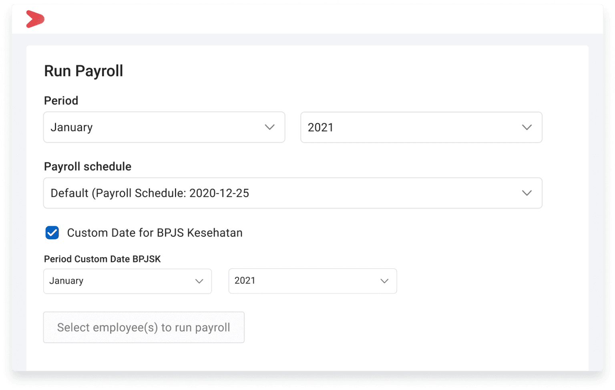Screen dimensions: 615x390
Task: Toggle the blue BPJS Kesehatan checkbox off
Action: point(52,232)
